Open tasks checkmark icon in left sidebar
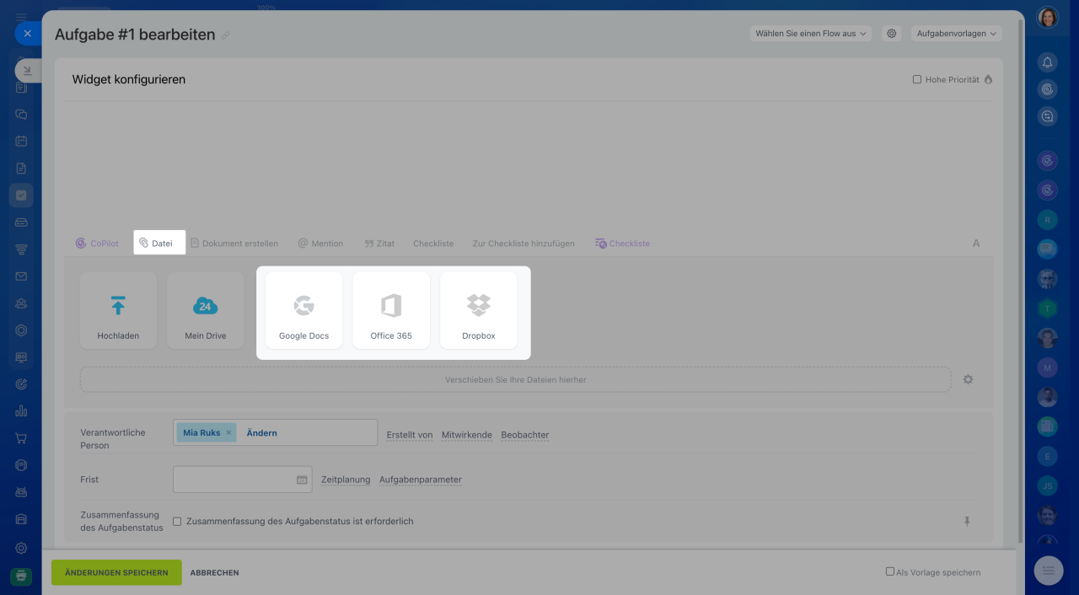The height and width of the screenshot is (595, 1079). 21,196
